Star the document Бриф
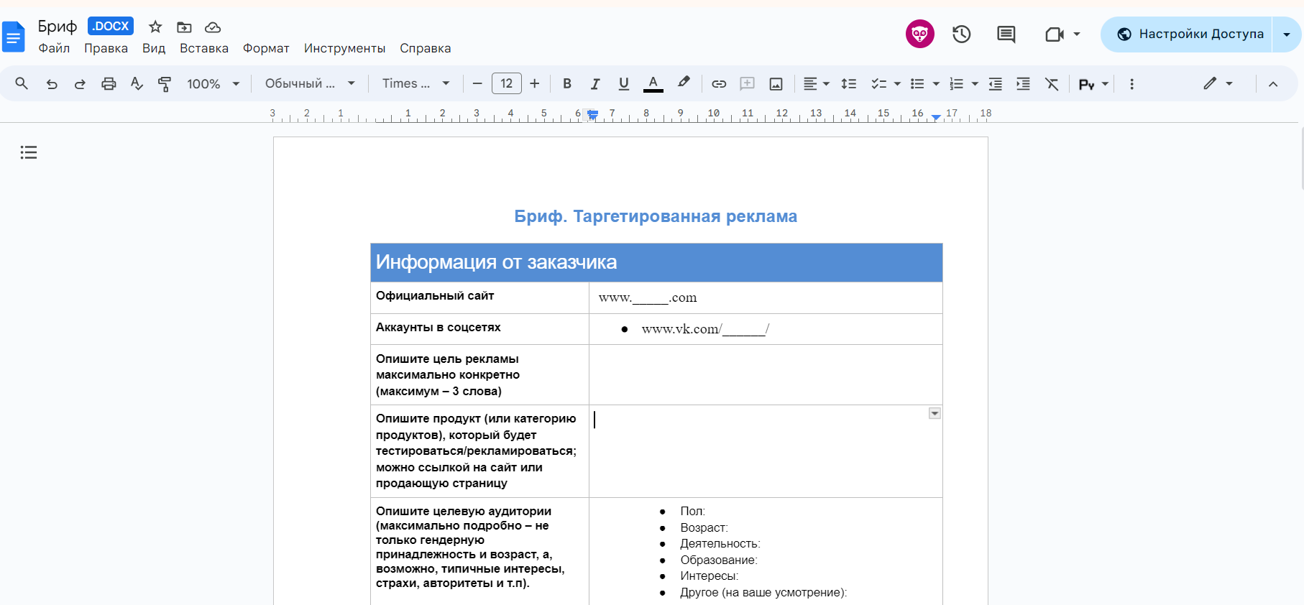 (155, 27)
